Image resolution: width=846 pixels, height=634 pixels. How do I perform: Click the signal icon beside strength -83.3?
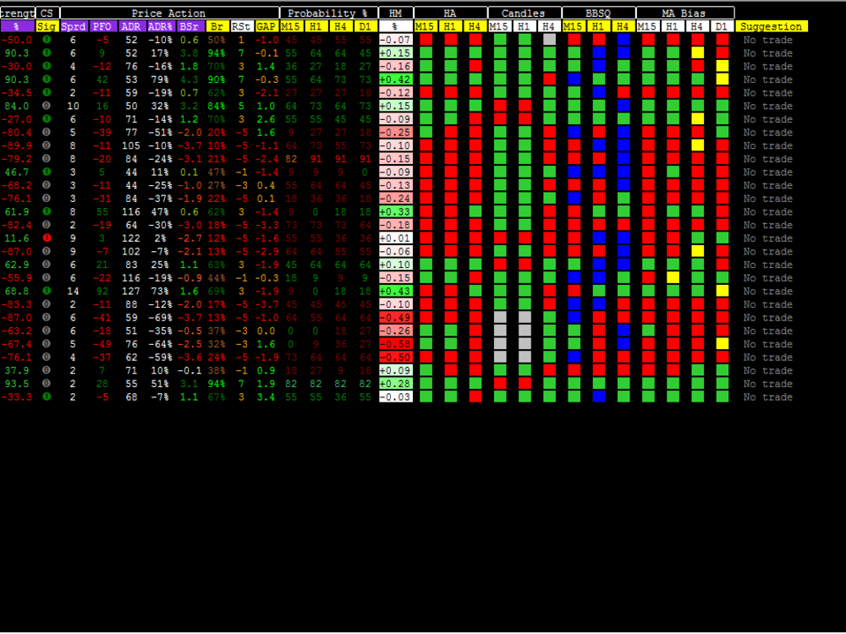click(x=47, y=303)
